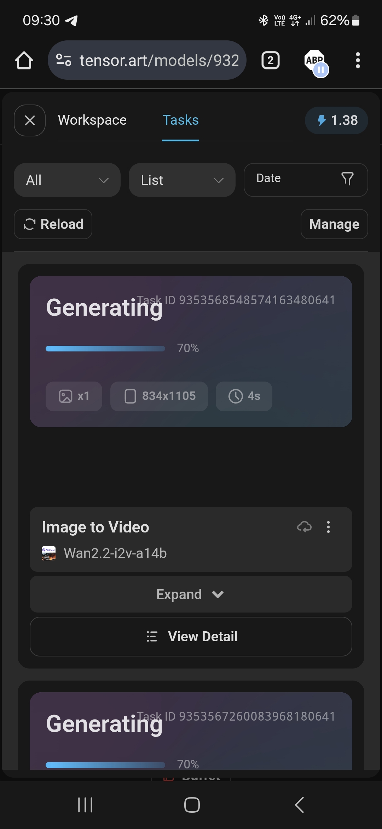Click the first task's 70% progress bar
The height and width of the screenshot is (829, 382).
tap(105, 349)
